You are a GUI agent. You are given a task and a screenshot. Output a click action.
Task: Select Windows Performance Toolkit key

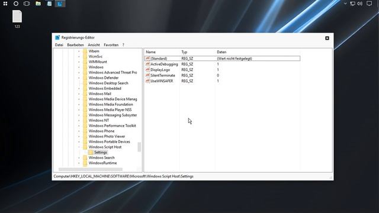coord(112,125)
